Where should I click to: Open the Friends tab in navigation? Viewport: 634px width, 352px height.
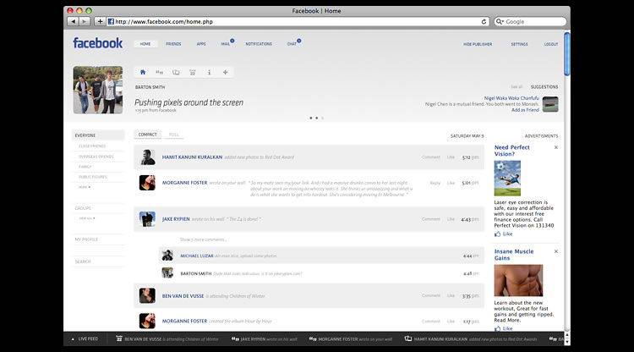[x=173, y=43]
